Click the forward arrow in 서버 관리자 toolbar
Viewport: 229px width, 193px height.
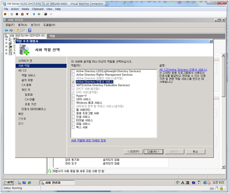click(11, 30)
